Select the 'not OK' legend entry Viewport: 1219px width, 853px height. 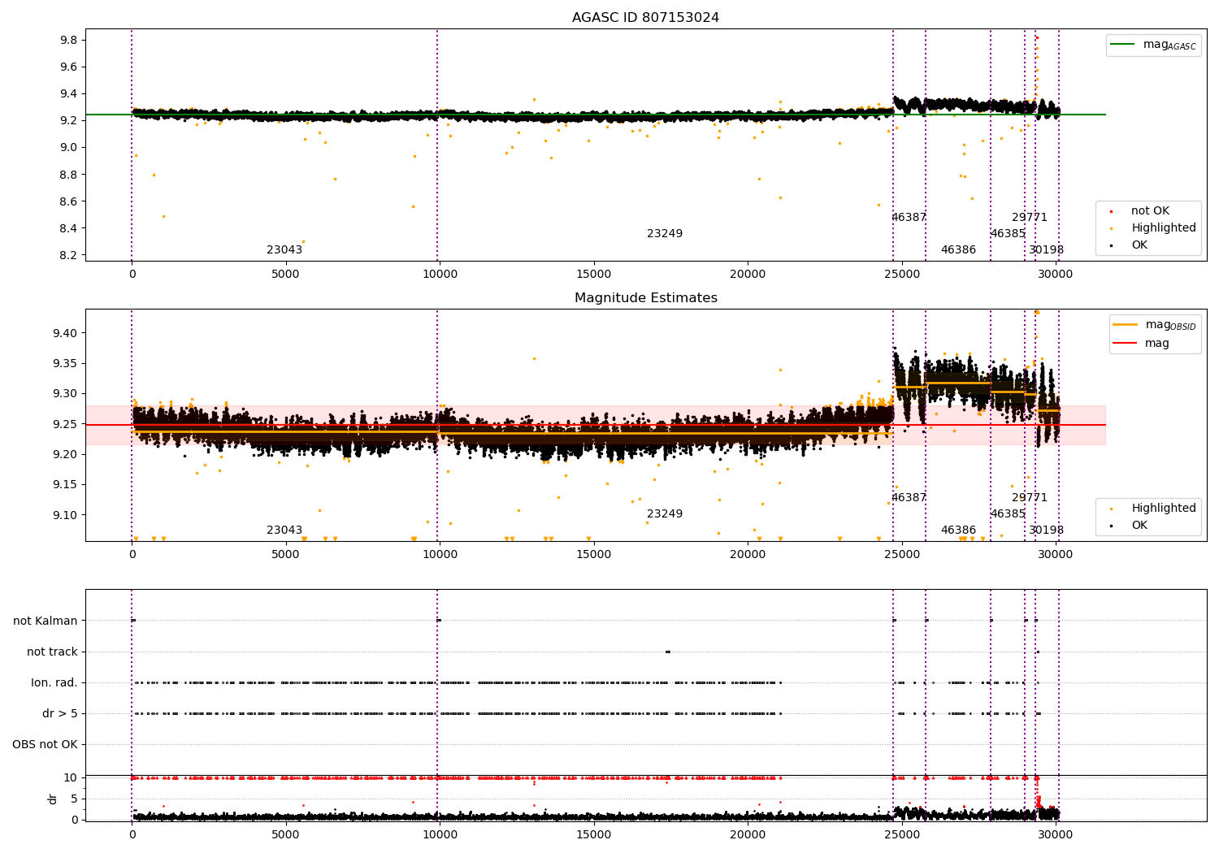pos(1150,211)
